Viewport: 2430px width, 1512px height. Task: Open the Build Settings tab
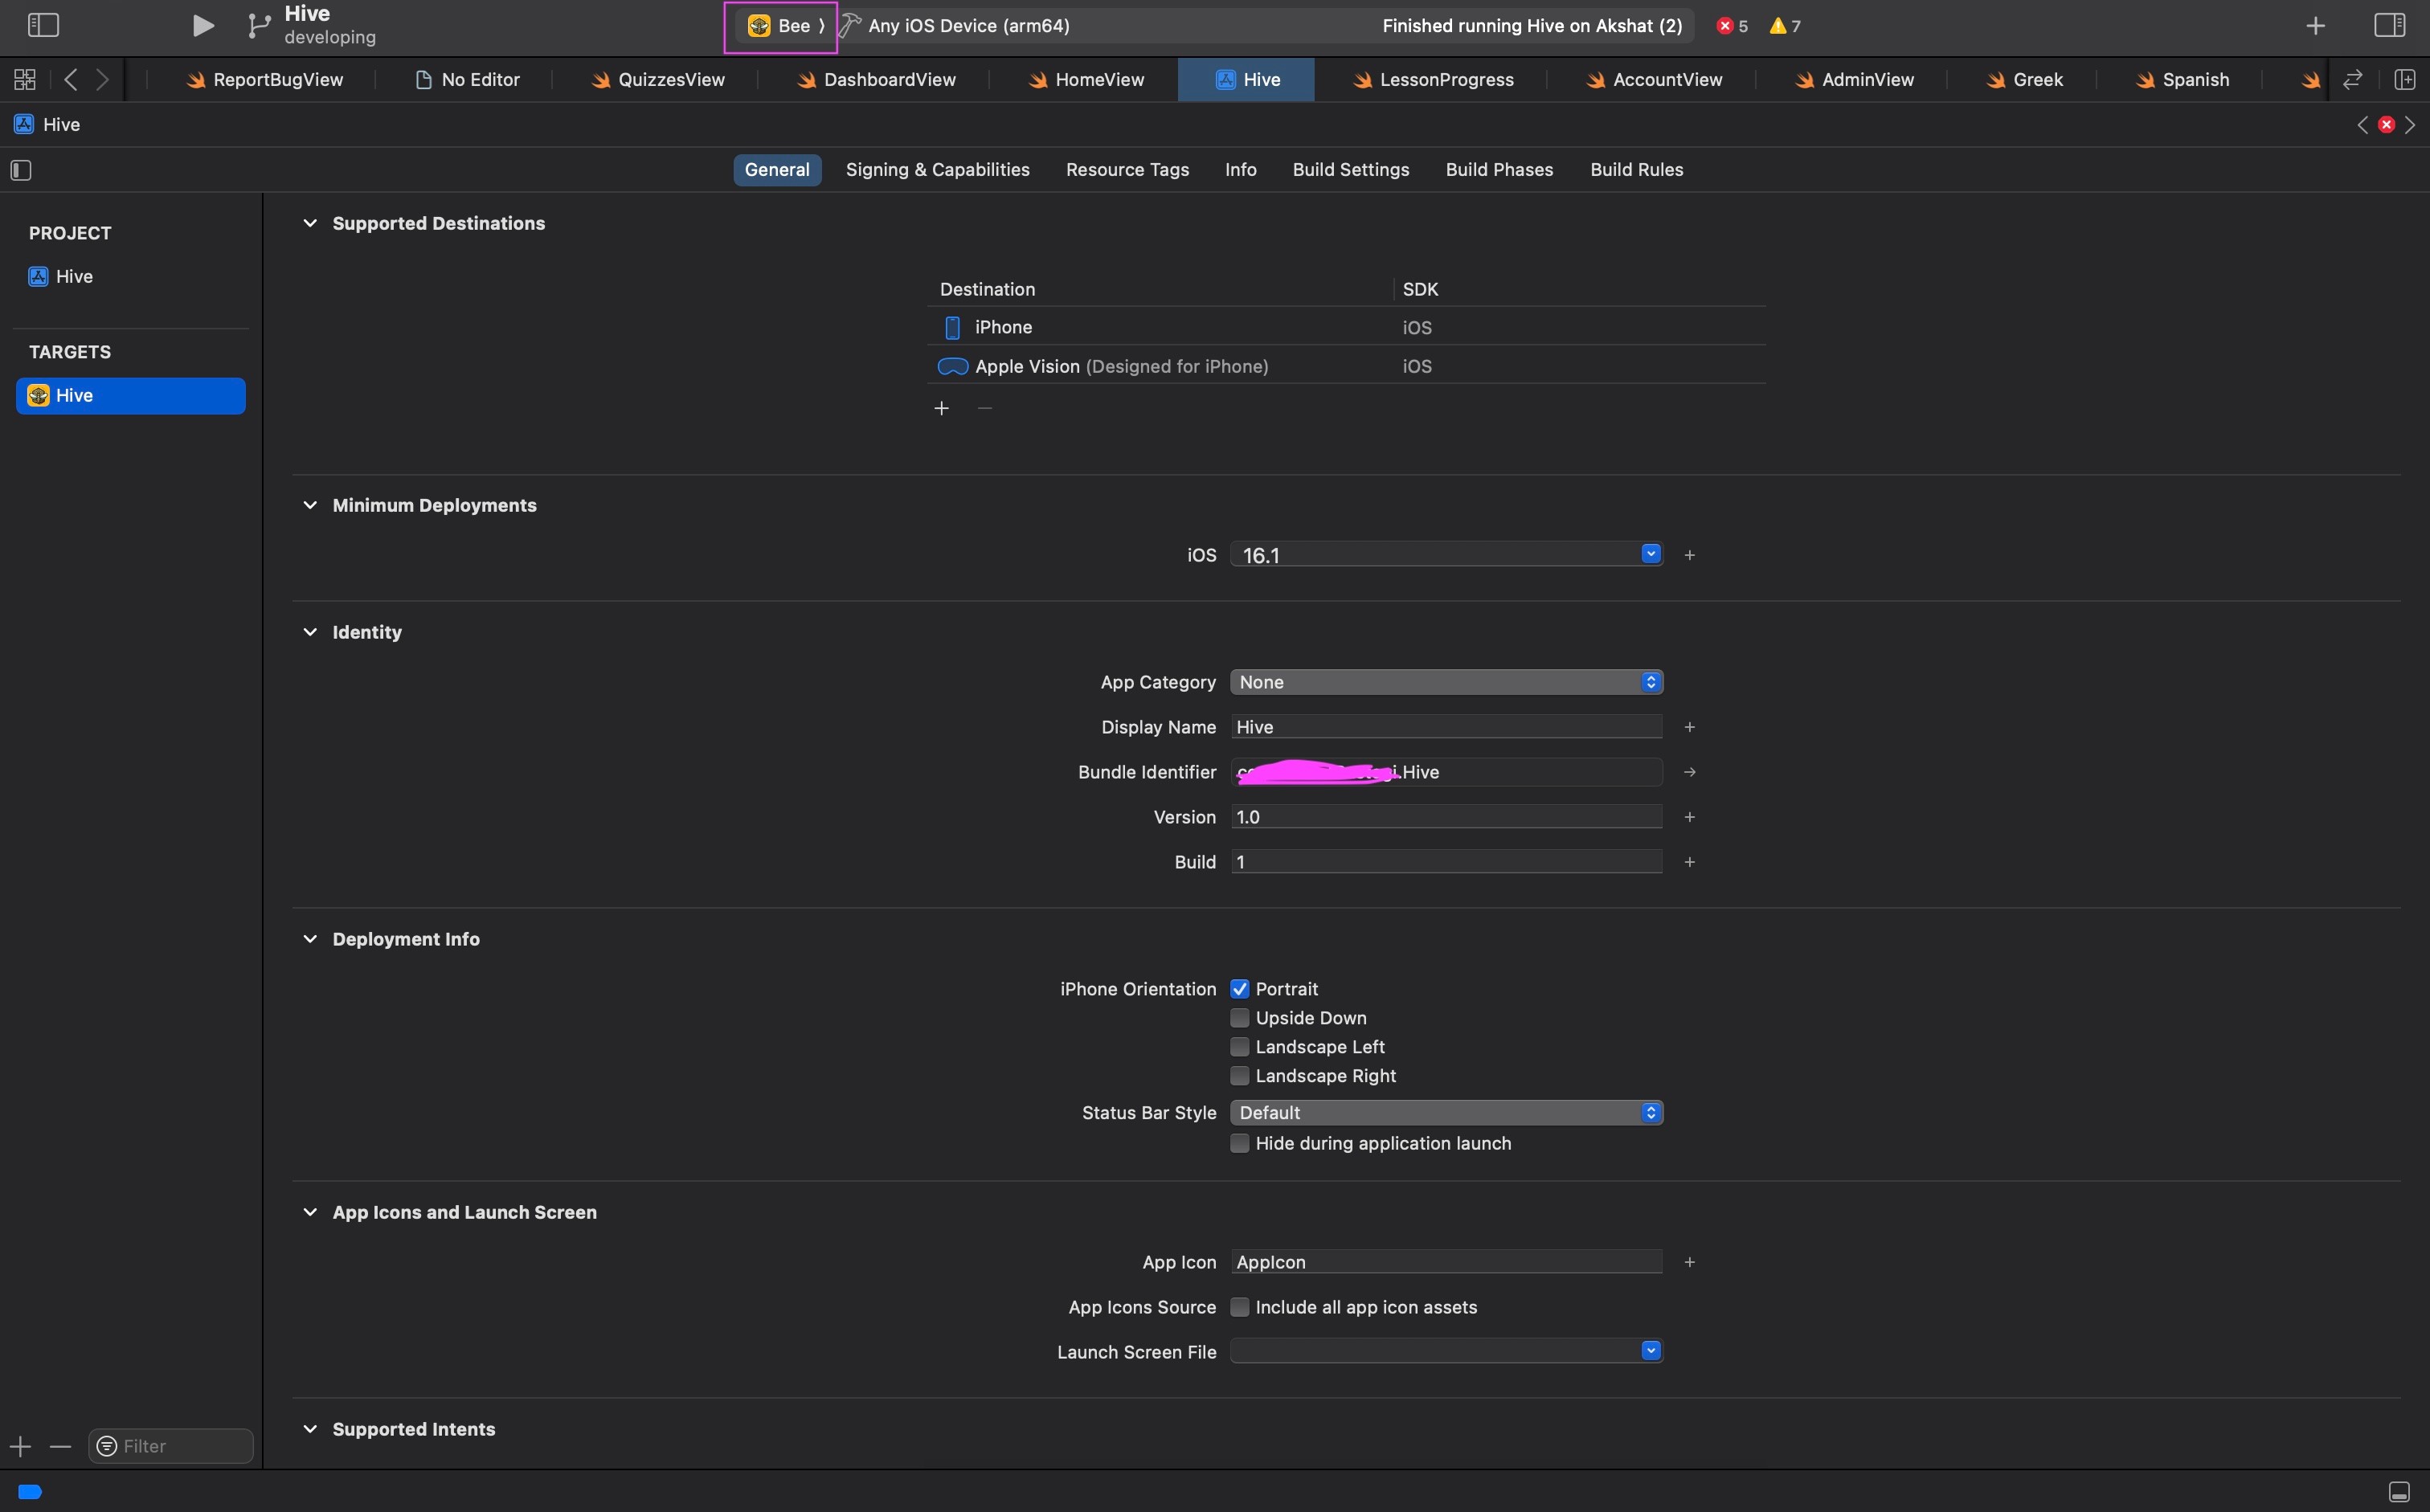click(1350, 170)
